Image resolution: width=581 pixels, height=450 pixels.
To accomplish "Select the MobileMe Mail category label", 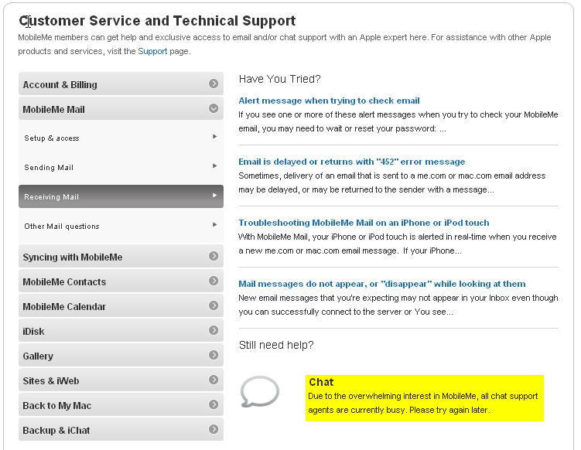I will pyautogui.click(x=53, y=110).
